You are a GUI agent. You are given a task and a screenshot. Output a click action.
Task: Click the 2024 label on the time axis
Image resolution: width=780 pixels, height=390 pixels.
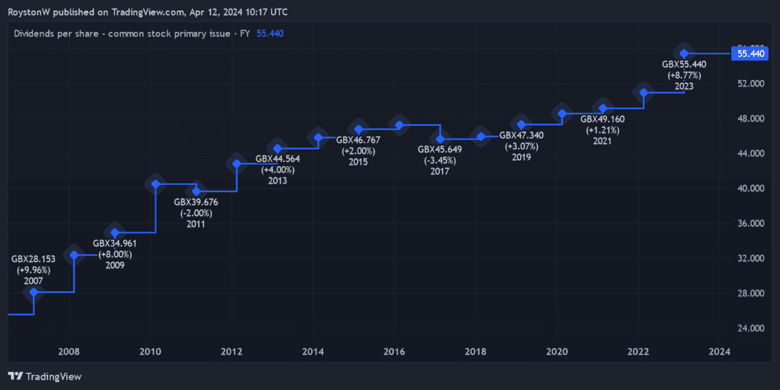[x=720, y=352]
